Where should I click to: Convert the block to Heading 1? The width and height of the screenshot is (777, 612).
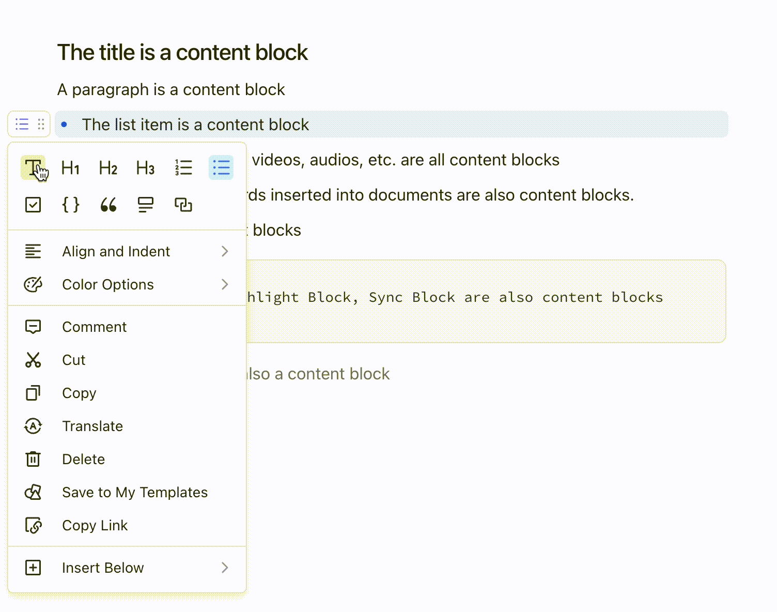pos(70,167)
